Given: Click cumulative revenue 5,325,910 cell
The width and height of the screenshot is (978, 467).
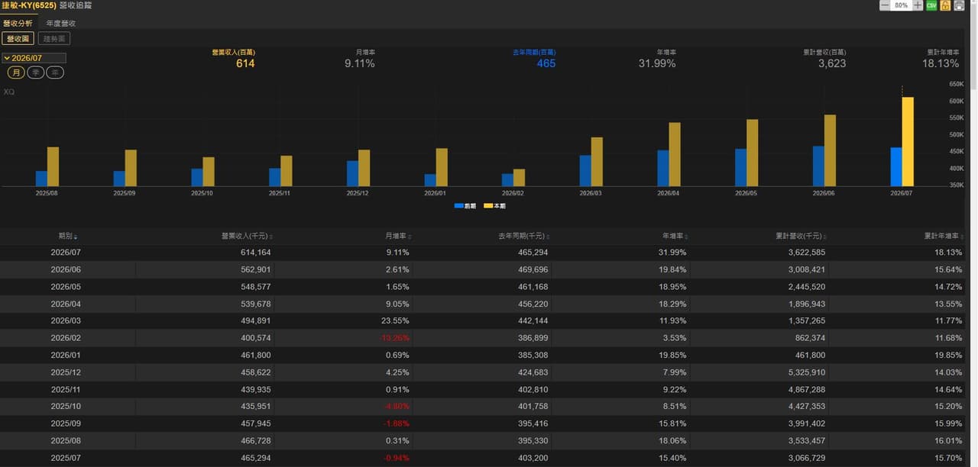Looking at the screenshot, I should 807,372.
